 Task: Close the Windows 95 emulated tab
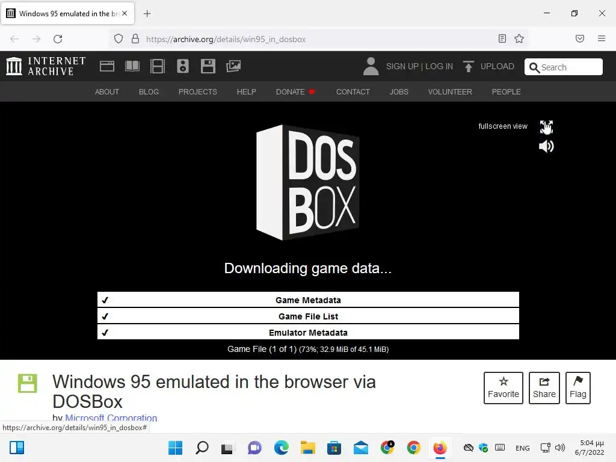tap(125, 13)
